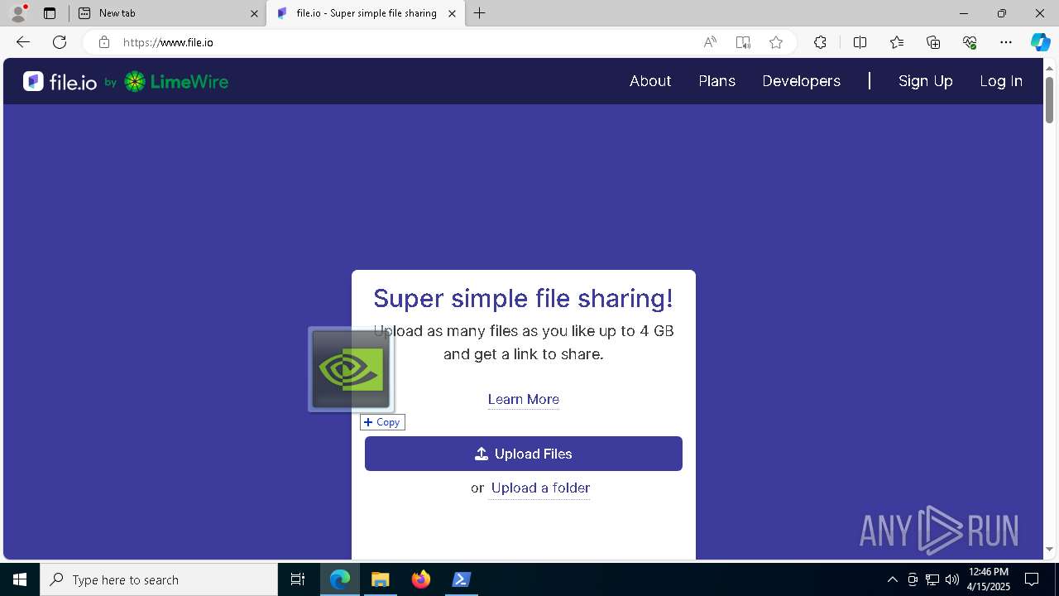The width and height of the screenshot is (1059, 596).
Task: Open the About page
Action: (650, 81)
